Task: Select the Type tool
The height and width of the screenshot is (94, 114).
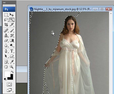Action: pos(12,51)
